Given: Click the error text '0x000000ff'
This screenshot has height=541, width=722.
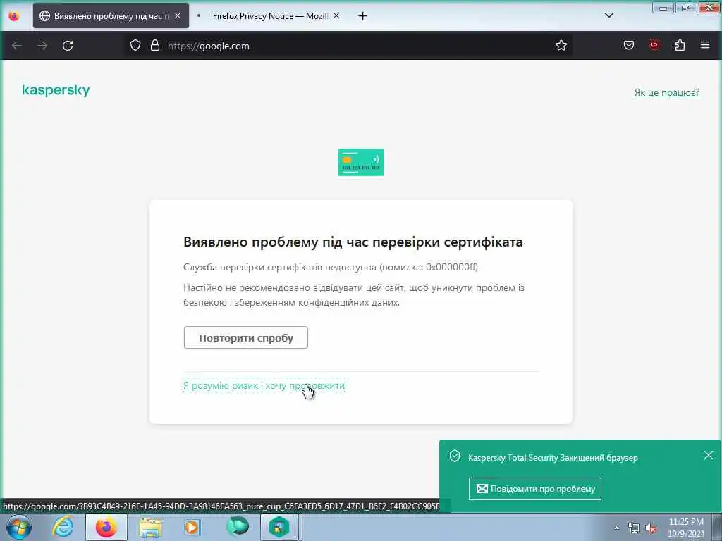Looking at the screenshot, I should click(x=452, y=267).
